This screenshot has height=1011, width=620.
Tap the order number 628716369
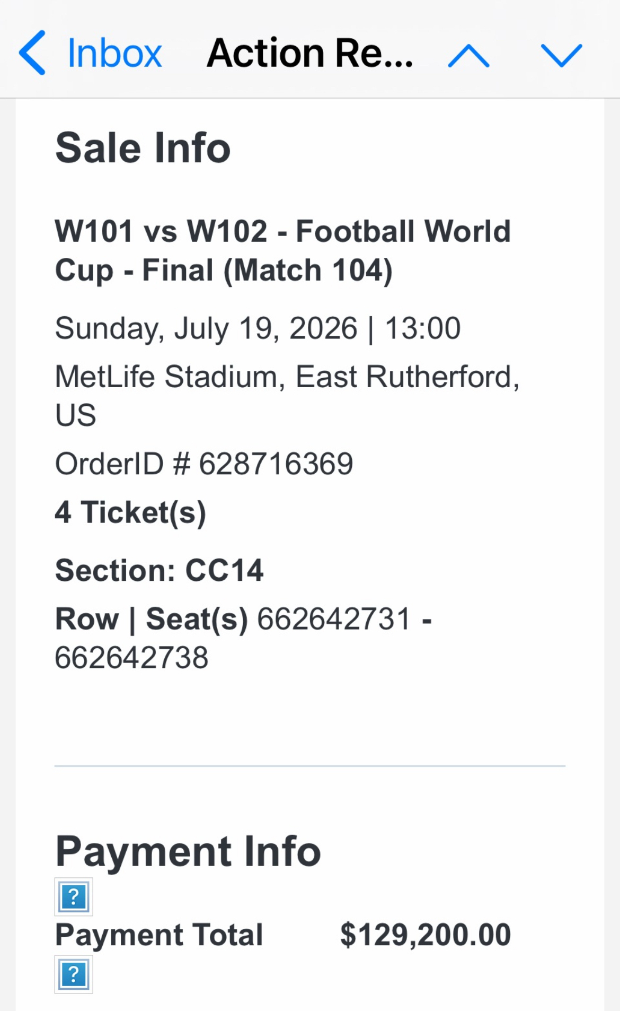tap(276, 464)
